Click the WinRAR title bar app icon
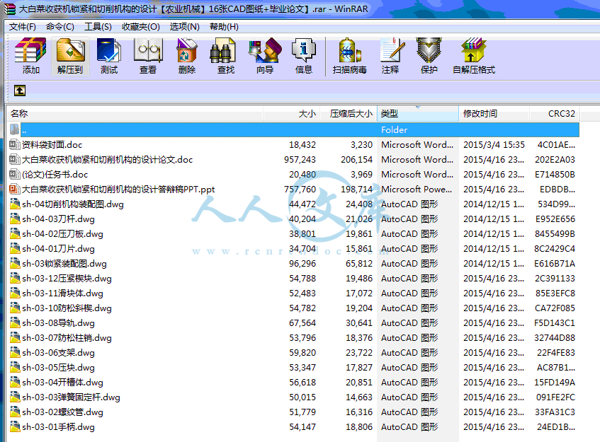600x442 pixels. click(x=10, y=8)
